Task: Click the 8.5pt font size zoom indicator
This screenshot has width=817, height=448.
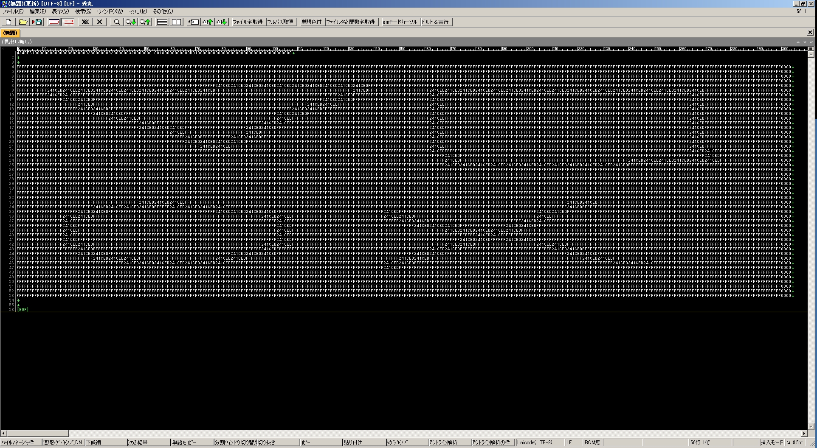Action: (795, 442)
